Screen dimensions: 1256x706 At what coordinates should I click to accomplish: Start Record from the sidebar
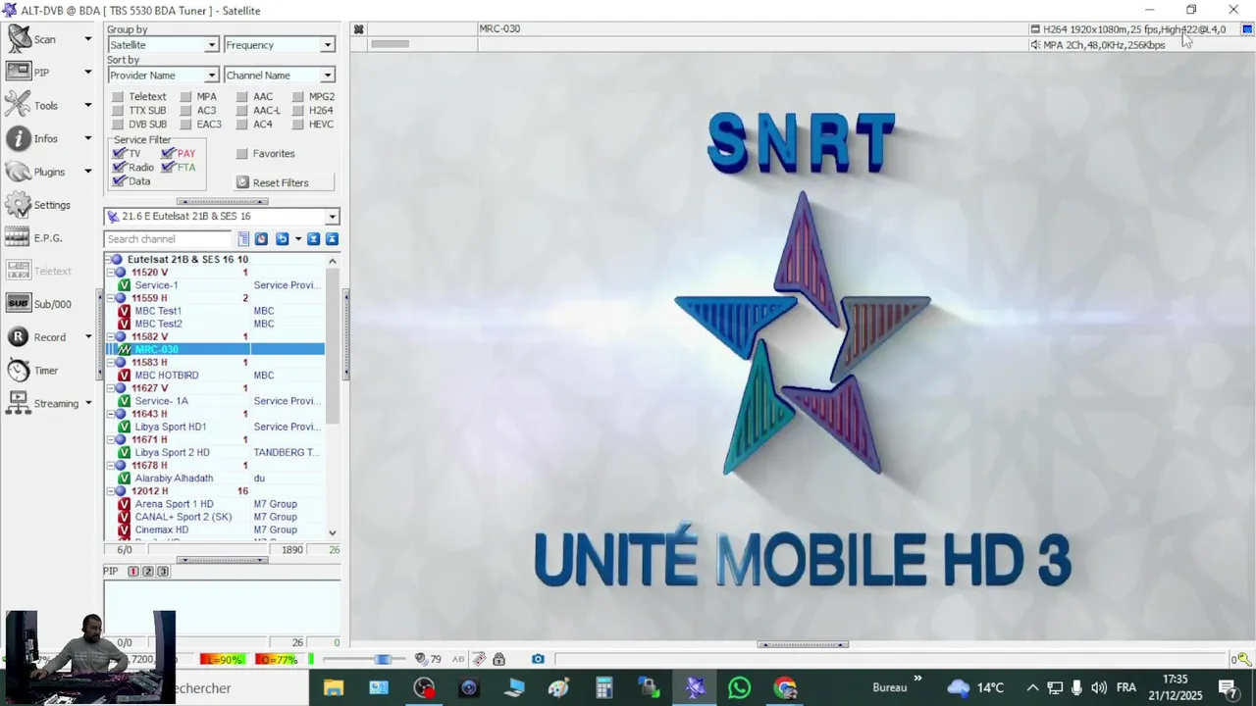click(37, 337)
